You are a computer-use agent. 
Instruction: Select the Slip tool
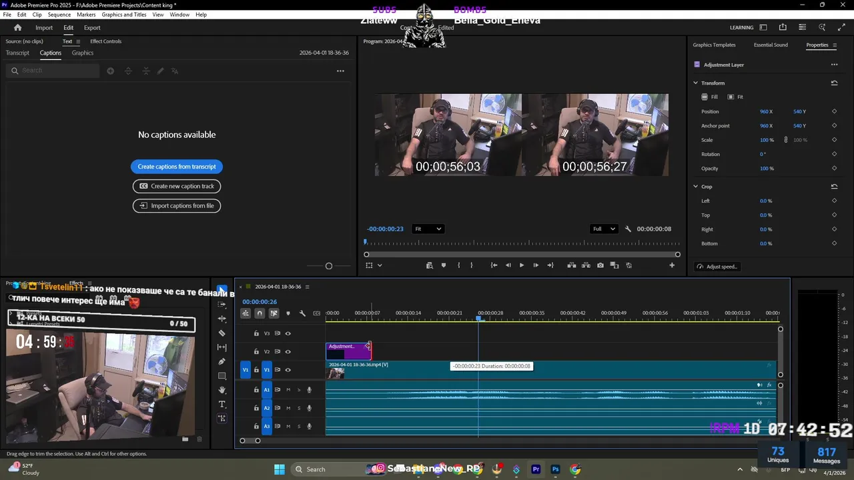222,347
